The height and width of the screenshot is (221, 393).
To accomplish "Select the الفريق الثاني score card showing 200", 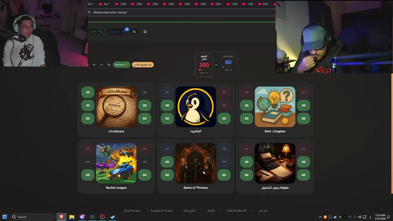I will (204, 64).
